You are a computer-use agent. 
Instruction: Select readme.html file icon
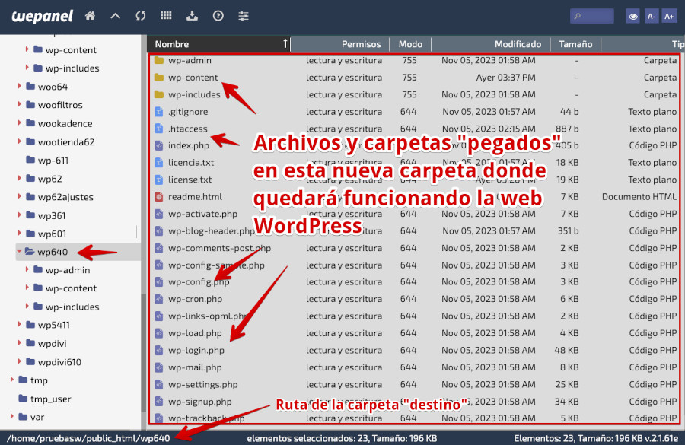(x=159, y=196)
